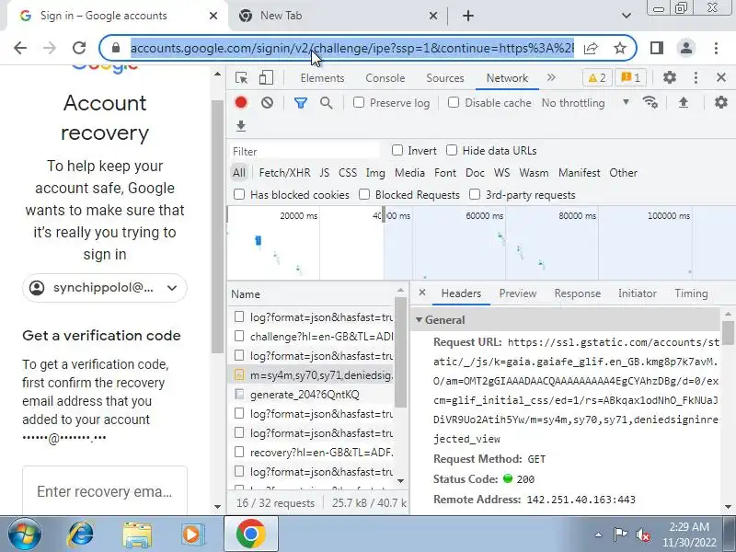The width and height of the screenshot is (736, 552).
Task: Open a new browser tab
Action: (x=468, y=16)
